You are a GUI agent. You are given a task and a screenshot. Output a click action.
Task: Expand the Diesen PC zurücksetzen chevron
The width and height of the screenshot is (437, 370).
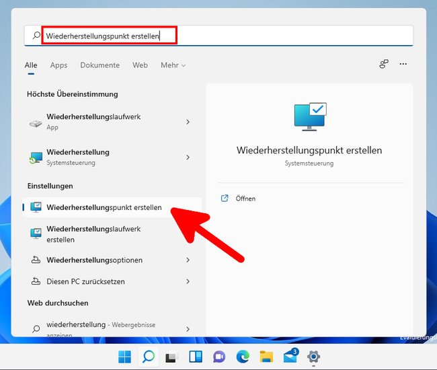pos(188,281)
